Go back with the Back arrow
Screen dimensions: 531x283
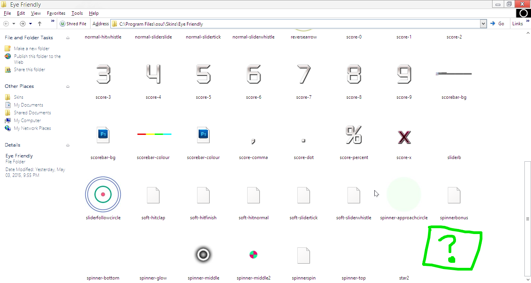point(6,24)
